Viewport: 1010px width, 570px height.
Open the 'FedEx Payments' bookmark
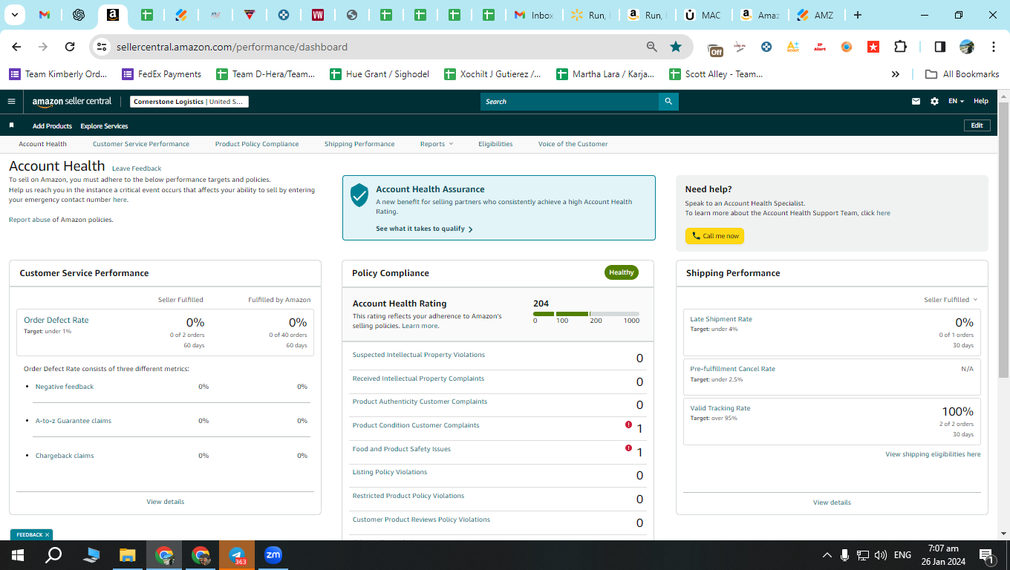[161, 74]
